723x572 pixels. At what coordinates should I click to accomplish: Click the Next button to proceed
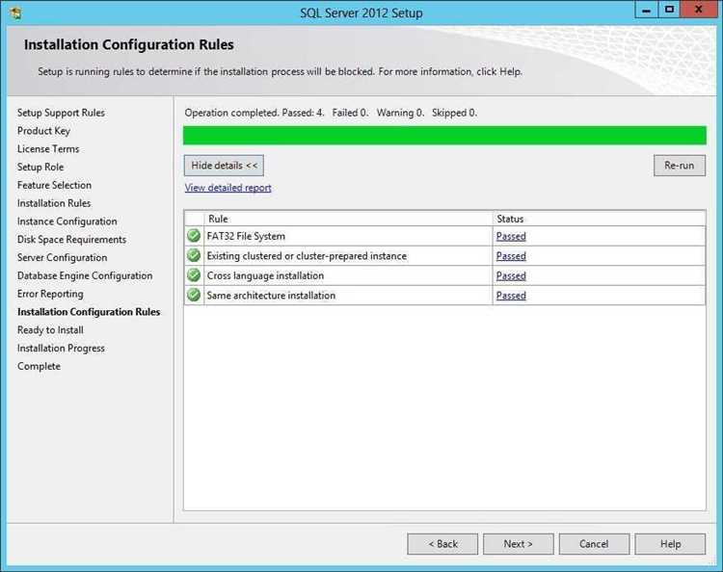pos(518,544)
